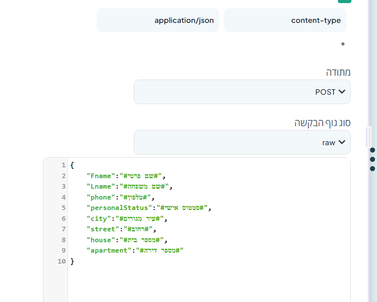
Task: Click the opening brace on line 1
Action: pos(72,165)
